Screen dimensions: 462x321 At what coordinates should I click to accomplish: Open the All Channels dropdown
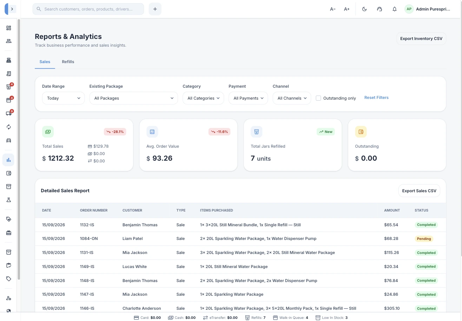292,98
